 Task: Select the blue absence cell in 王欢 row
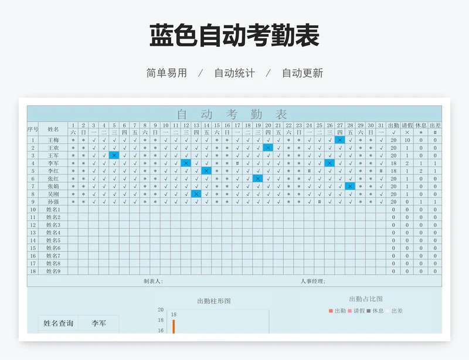[268, 148]
